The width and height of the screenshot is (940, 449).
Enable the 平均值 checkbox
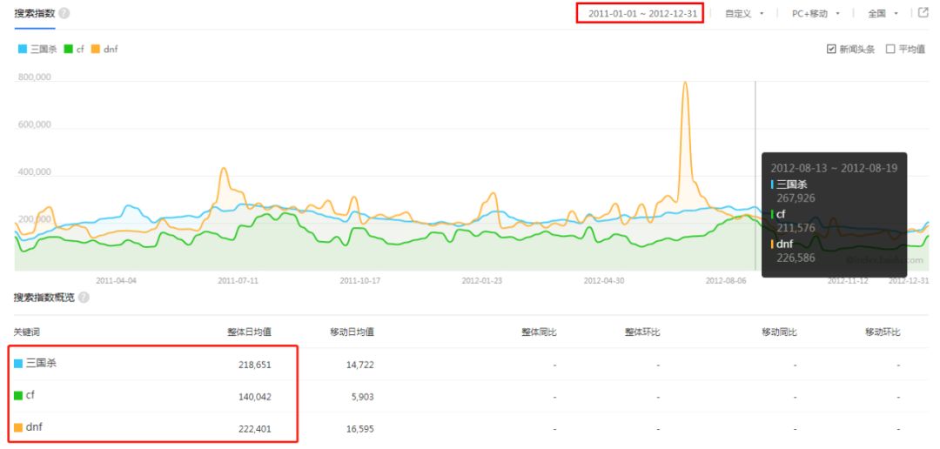(890, 49)
